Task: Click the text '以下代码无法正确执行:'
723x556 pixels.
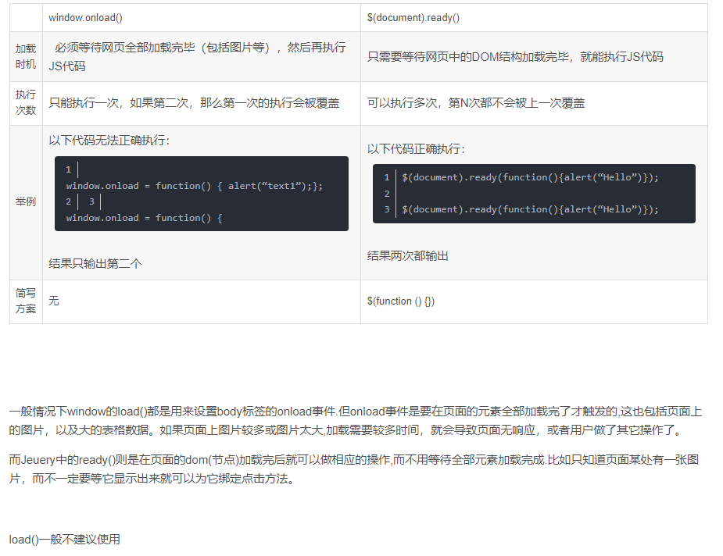Action: click(109, 140)
